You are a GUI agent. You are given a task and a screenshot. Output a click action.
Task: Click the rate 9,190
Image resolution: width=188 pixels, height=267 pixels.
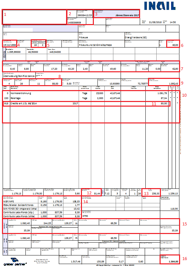[44, 201]
